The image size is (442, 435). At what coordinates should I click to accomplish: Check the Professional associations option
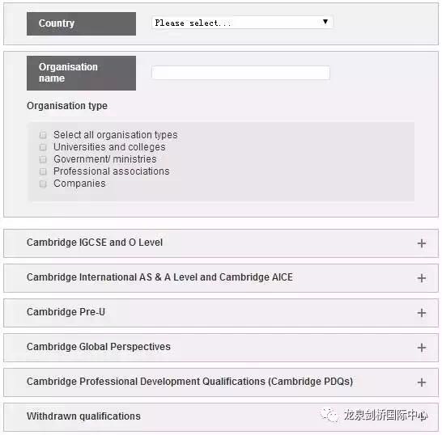coord(43,171)
